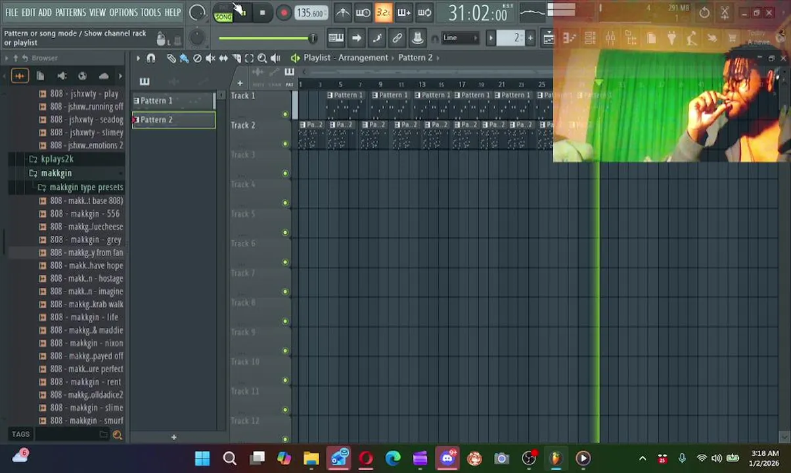Select the playlist Draw pencil tool
The width and height of the screenshot is (791, 473).
pos(171,58)
